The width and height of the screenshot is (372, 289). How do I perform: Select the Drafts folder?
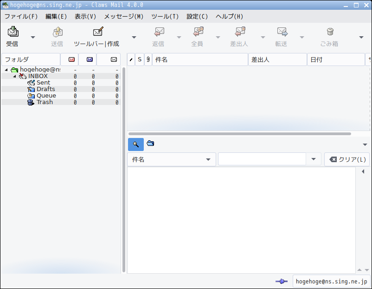point(45,89)
